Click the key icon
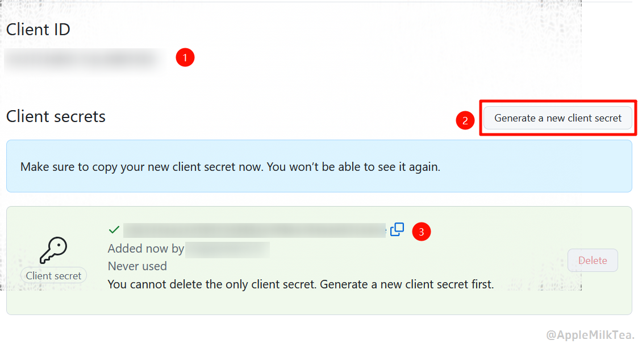The width and height of the screenshot is (638, 344). [53, 250]
